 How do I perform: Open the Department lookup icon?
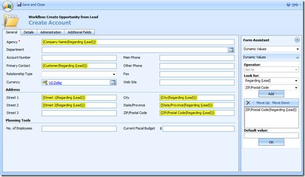point(231,50)
